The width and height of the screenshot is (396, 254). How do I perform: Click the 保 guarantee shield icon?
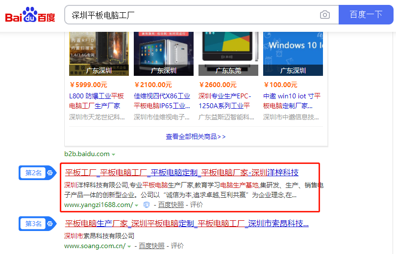click(147, 205)
